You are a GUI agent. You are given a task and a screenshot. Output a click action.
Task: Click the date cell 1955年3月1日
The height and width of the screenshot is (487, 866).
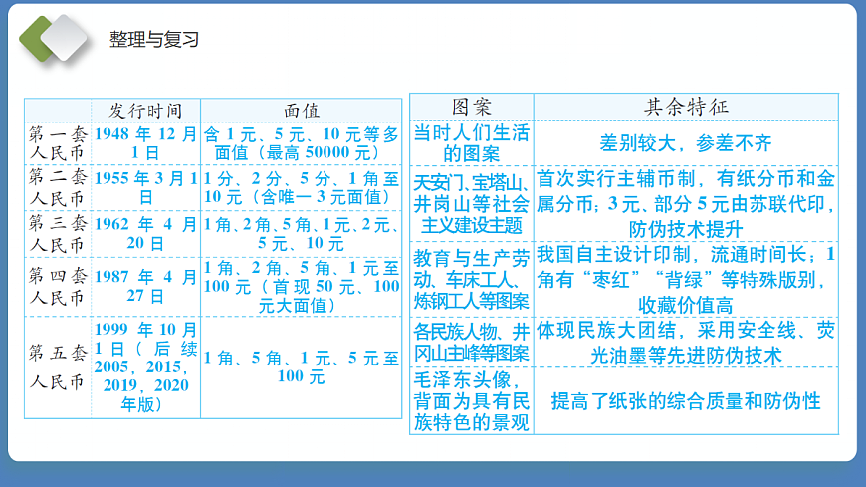coord(145,188)
